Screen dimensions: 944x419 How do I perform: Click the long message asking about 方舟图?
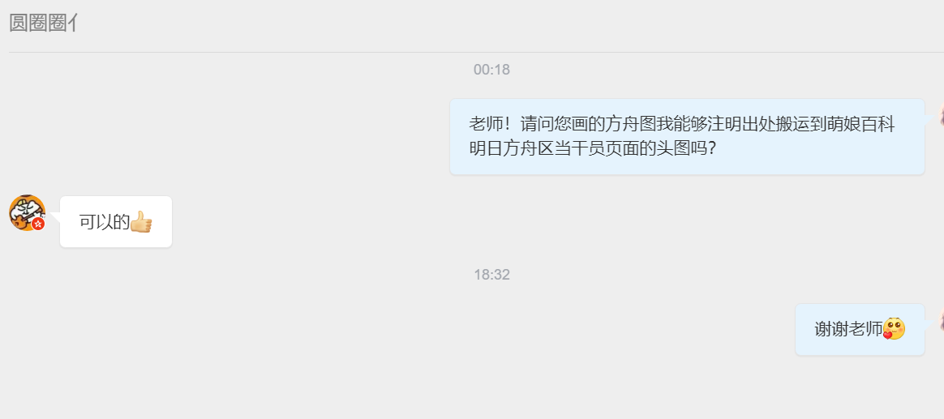[687, 137]
